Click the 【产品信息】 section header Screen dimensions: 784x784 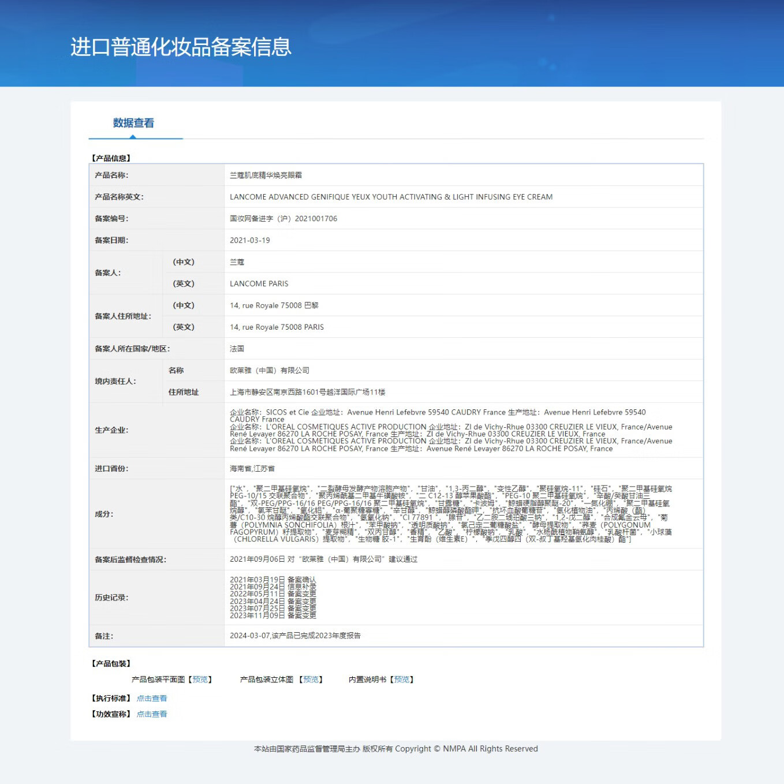pyautogui.click(x=110, y=156)
